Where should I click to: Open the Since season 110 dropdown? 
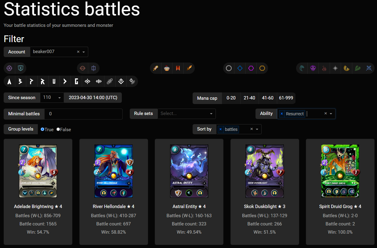pos(52,98)
